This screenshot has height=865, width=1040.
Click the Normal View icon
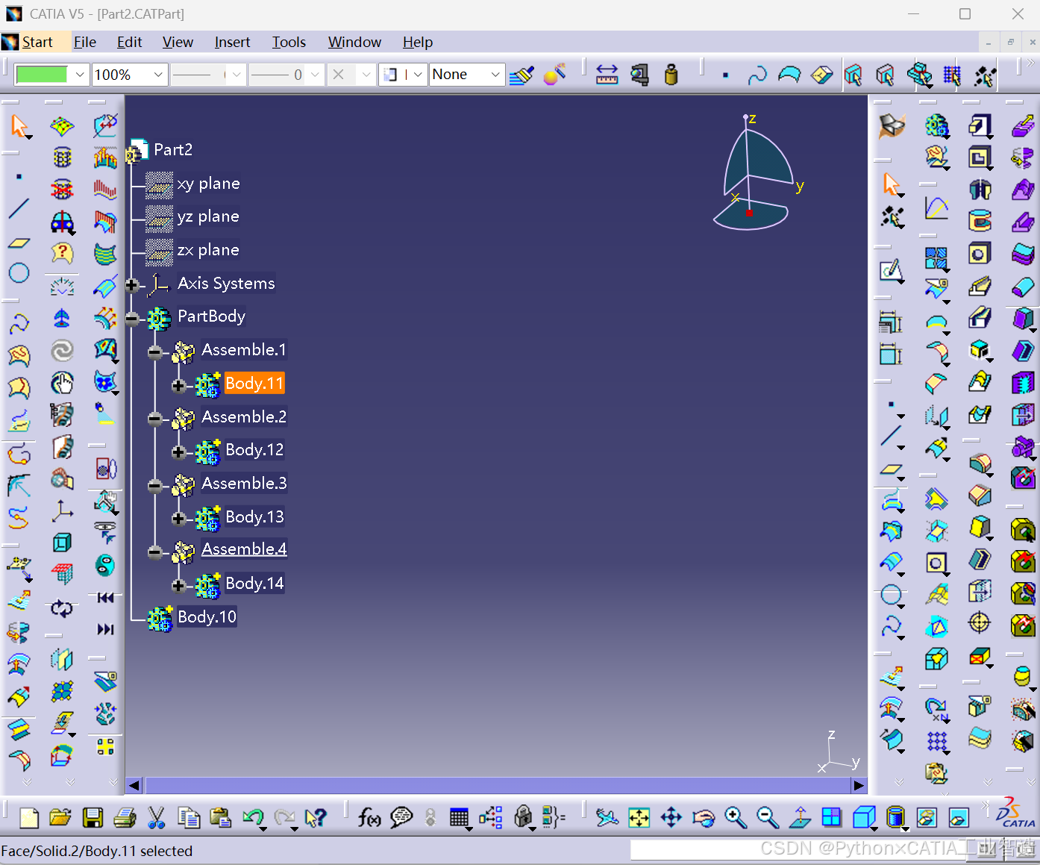800,818
